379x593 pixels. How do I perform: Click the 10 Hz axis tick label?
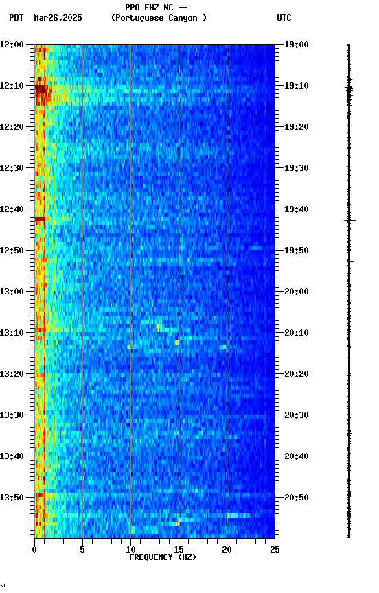point(130,550)
